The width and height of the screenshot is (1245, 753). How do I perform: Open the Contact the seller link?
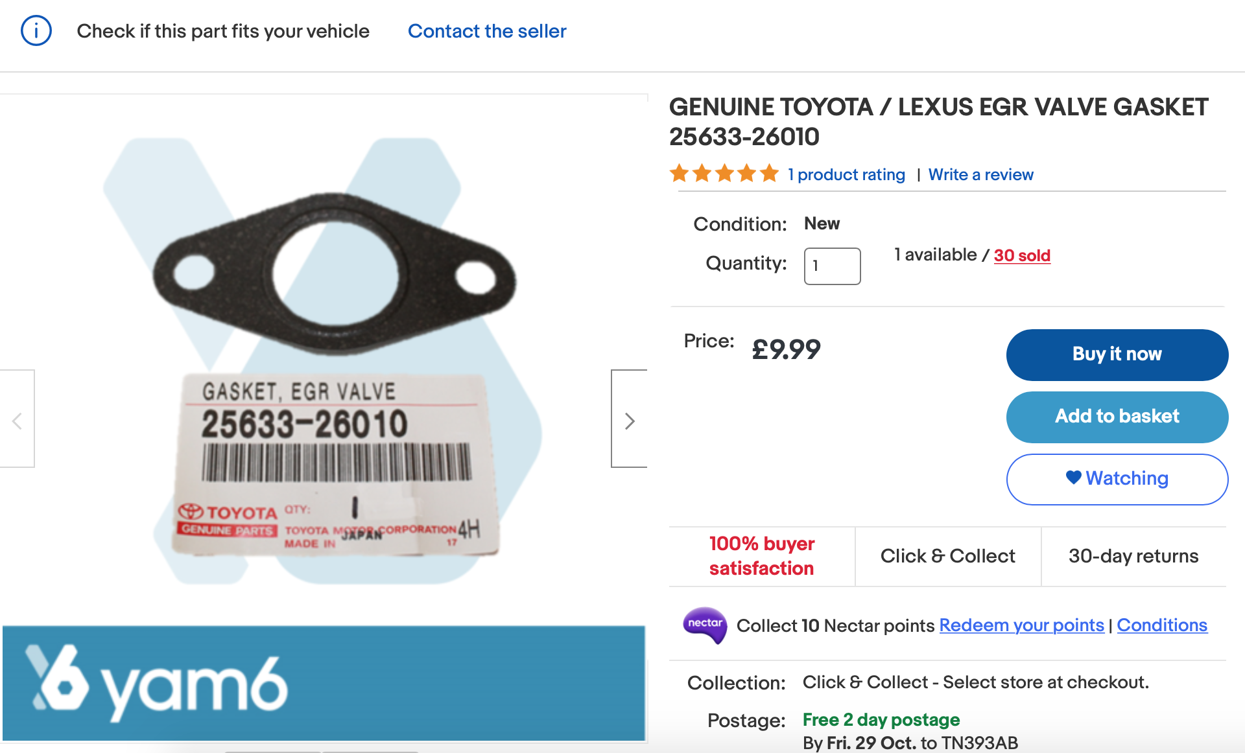pyautogui.click(x=487, y=31)
